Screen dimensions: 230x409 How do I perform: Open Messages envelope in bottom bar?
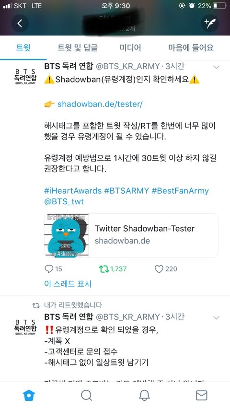coord(201,396)
